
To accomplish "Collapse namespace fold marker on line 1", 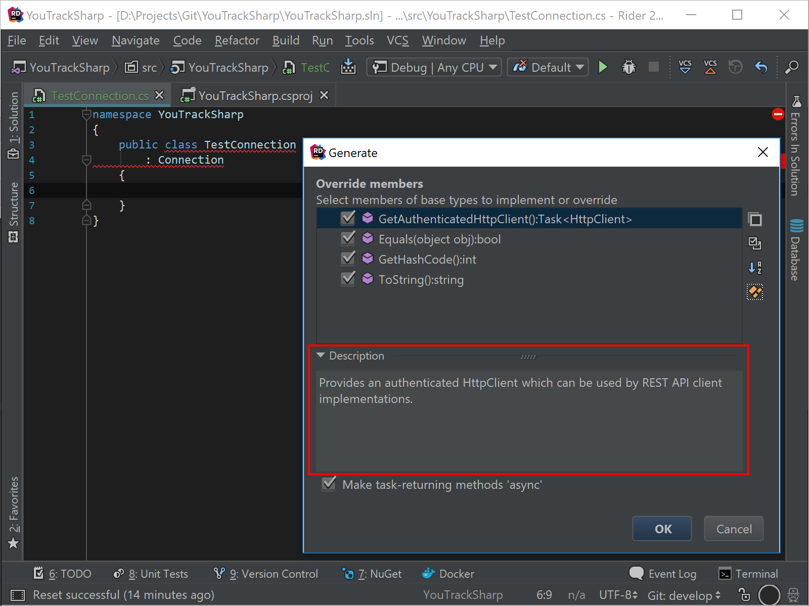I will pos(86,115).
